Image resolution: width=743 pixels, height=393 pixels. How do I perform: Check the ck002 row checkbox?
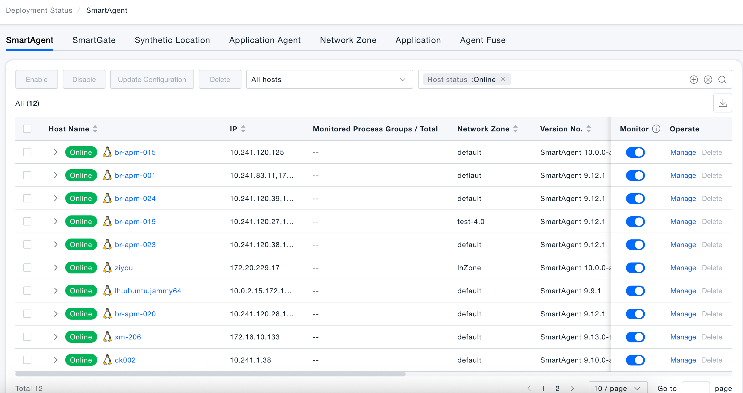[x=27, y=360]
